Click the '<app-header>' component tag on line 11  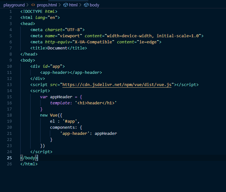[55, 73]
